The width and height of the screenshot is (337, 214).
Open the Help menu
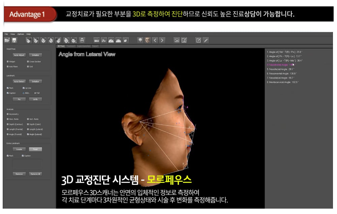point(29,34)
